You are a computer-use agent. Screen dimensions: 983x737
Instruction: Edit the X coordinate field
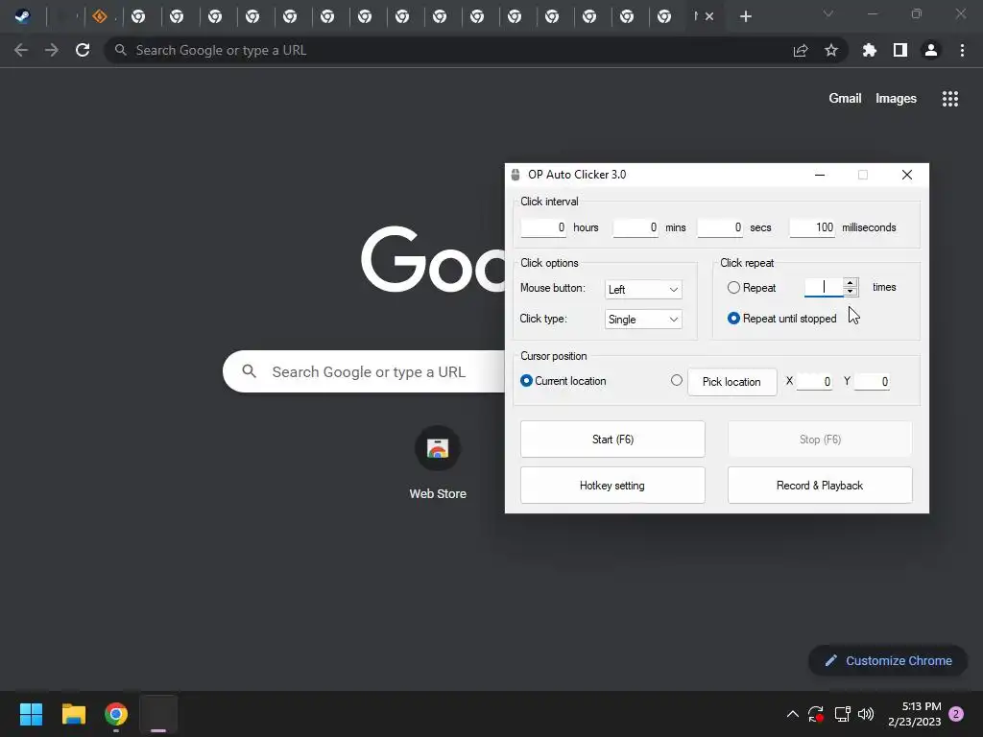(x=814, y=382)
